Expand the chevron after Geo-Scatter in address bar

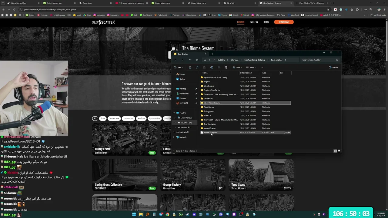[286, 60]
